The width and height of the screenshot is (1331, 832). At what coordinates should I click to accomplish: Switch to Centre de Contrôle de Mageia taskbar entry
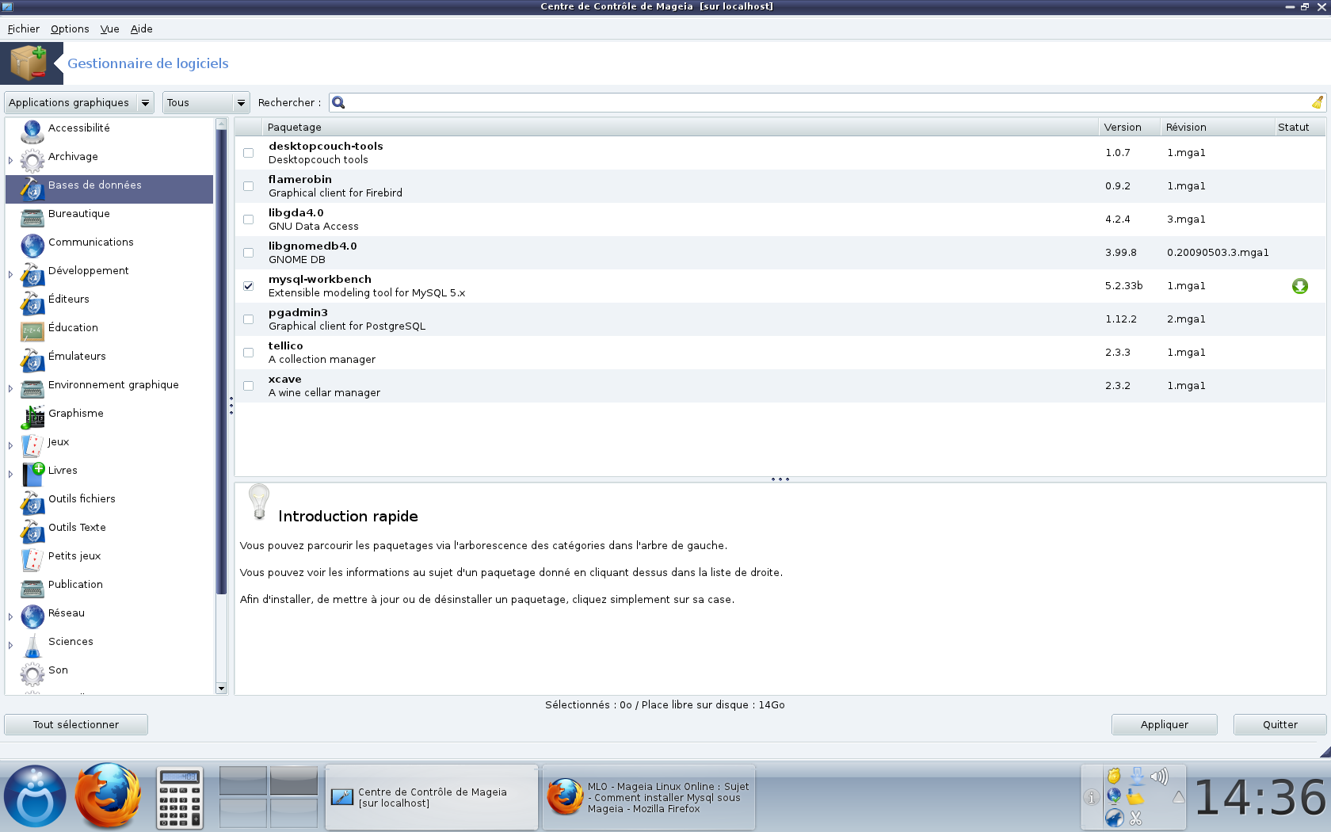point(432,797)
